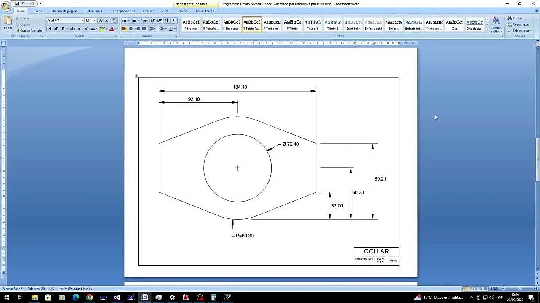Open Google Chrome from the taskbar

89,298
